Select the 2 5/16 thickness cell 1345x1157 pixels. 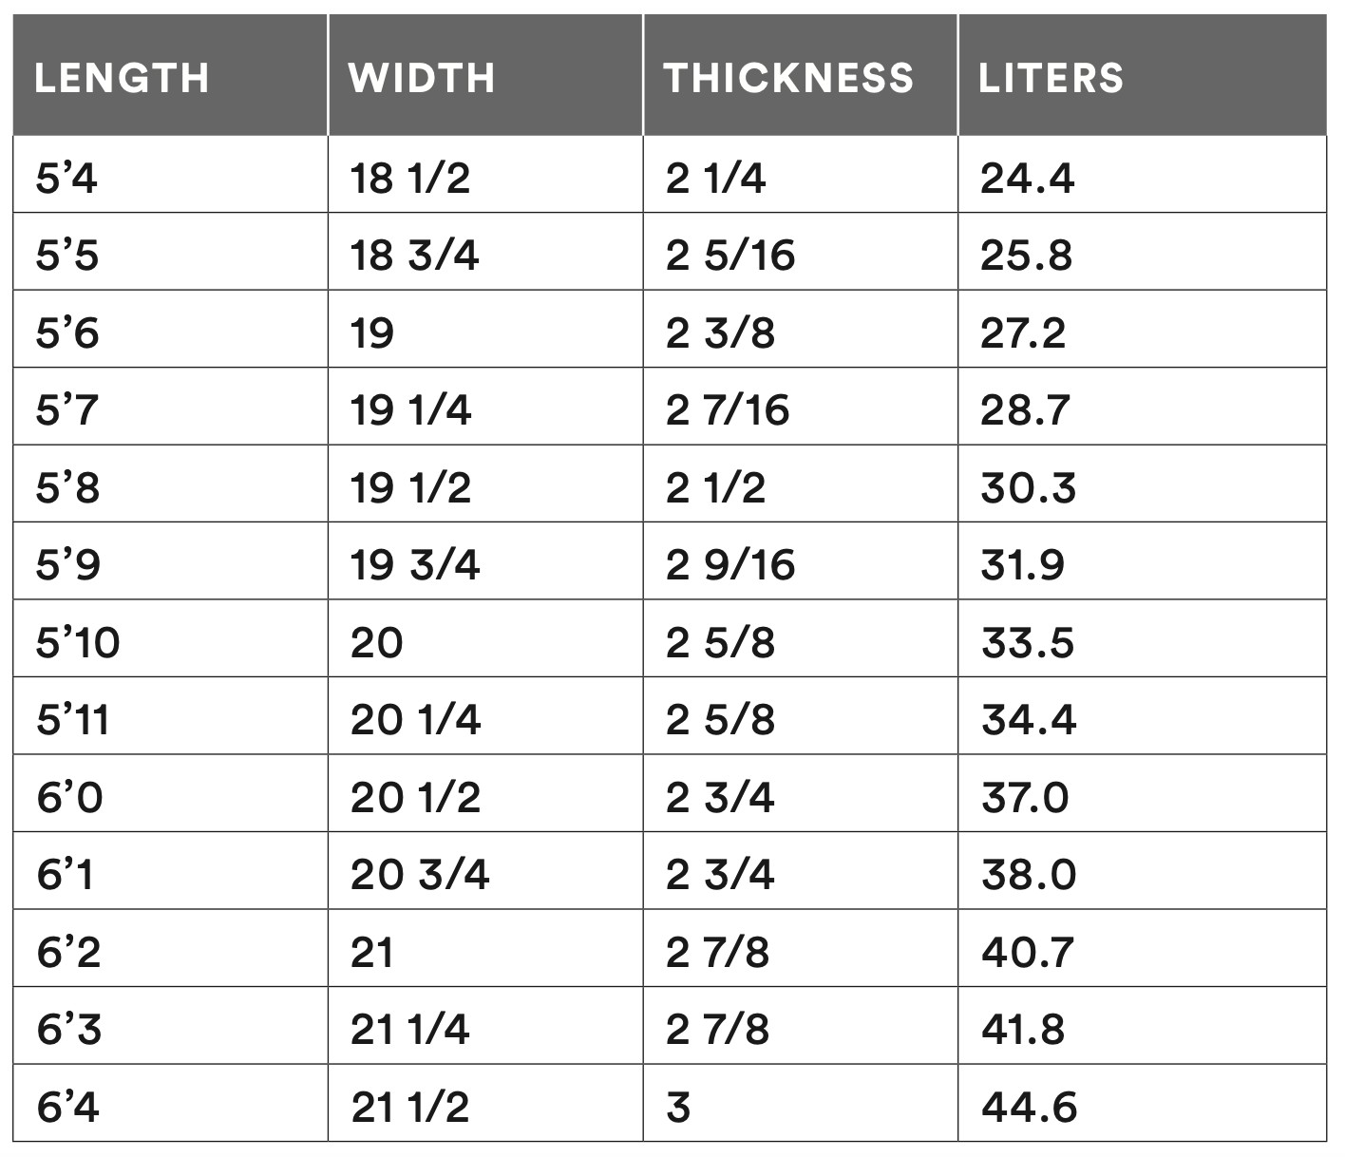(x=729, y=256)
